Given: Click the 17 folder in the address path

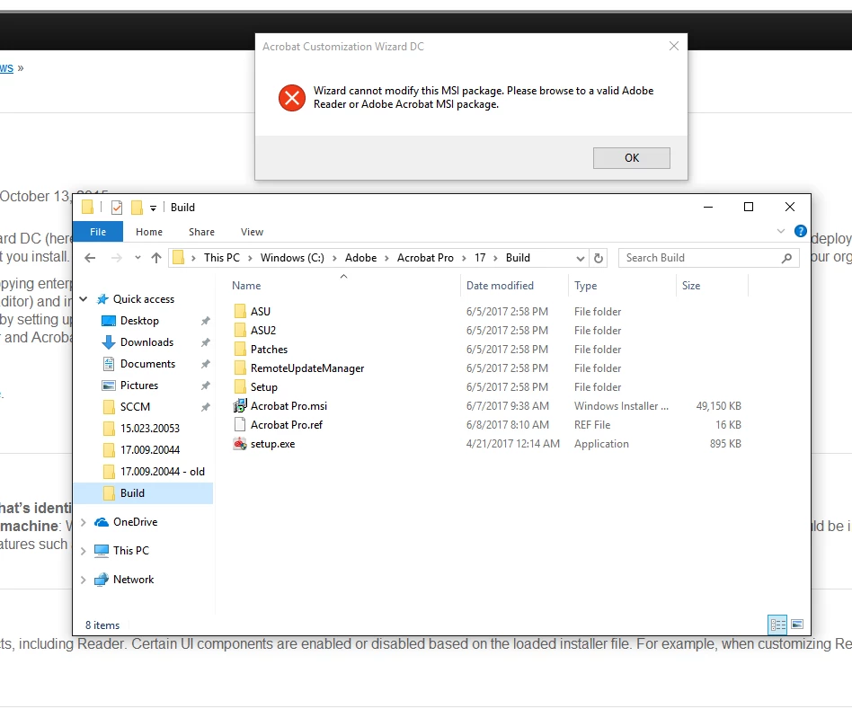Looking at the screenshot, I should coord(480,258).
